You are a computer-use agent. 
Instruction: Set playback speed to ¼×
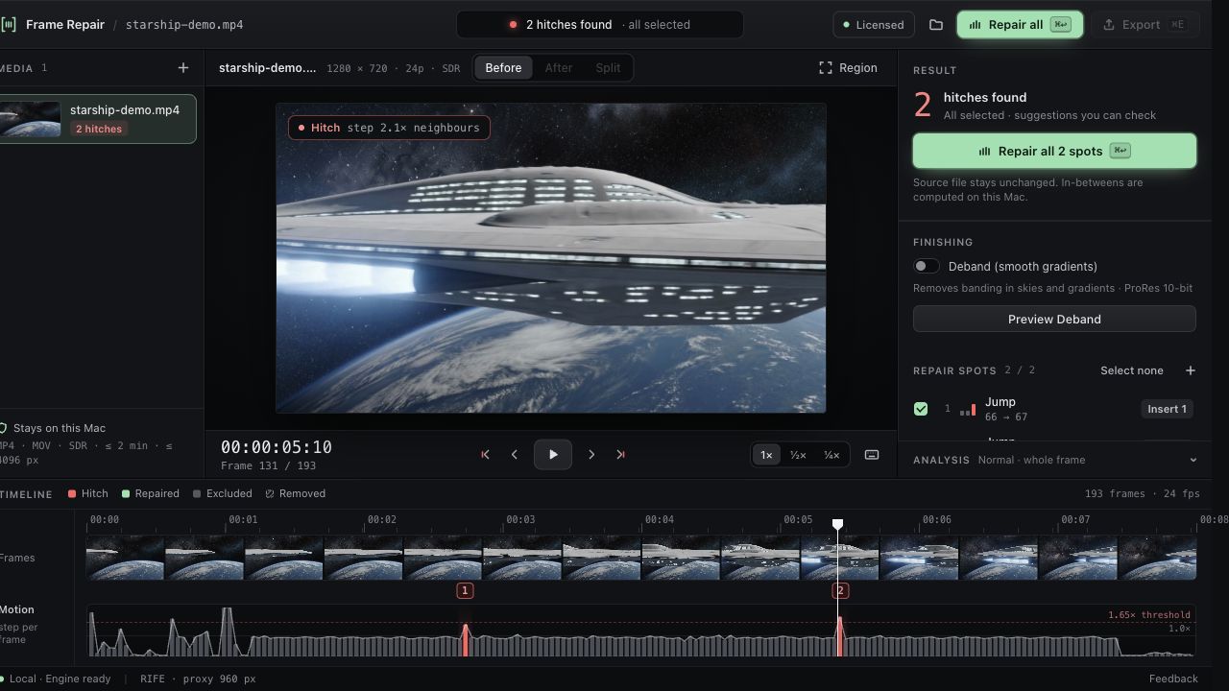(x=831, y=455)
